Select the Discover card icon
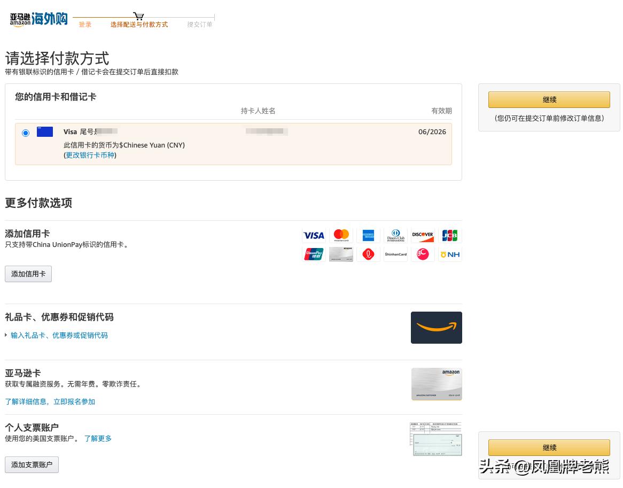The height and width of the screenshot is (488, 623). [423, 235]
